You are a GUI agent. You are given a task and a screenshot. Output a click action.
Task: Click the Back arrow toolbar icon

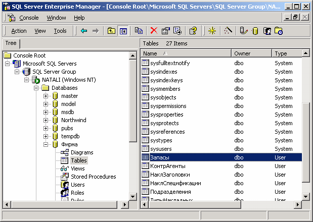pyautogui.click(x=84, y=31)
